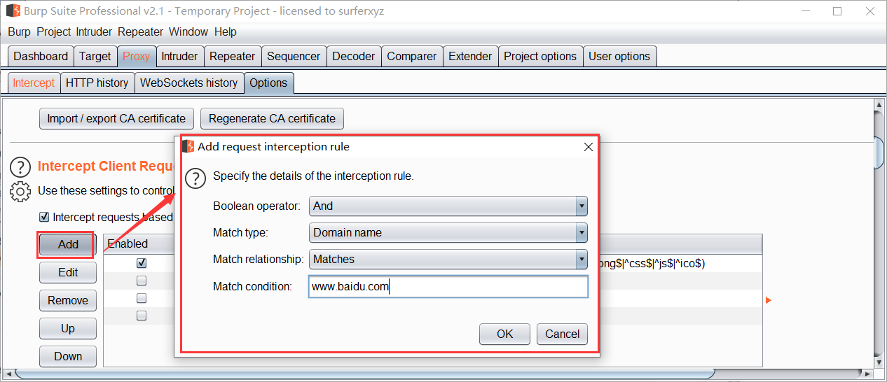The height and width of the screenshot is (382, 887).
Task: Click the help icon beside Intercept Client Requests
Action: click(21, 167)
